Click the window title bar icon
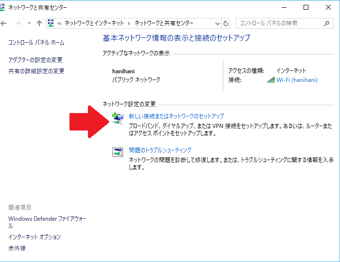Viewport: 340px width, 262px height. (2, 7)
